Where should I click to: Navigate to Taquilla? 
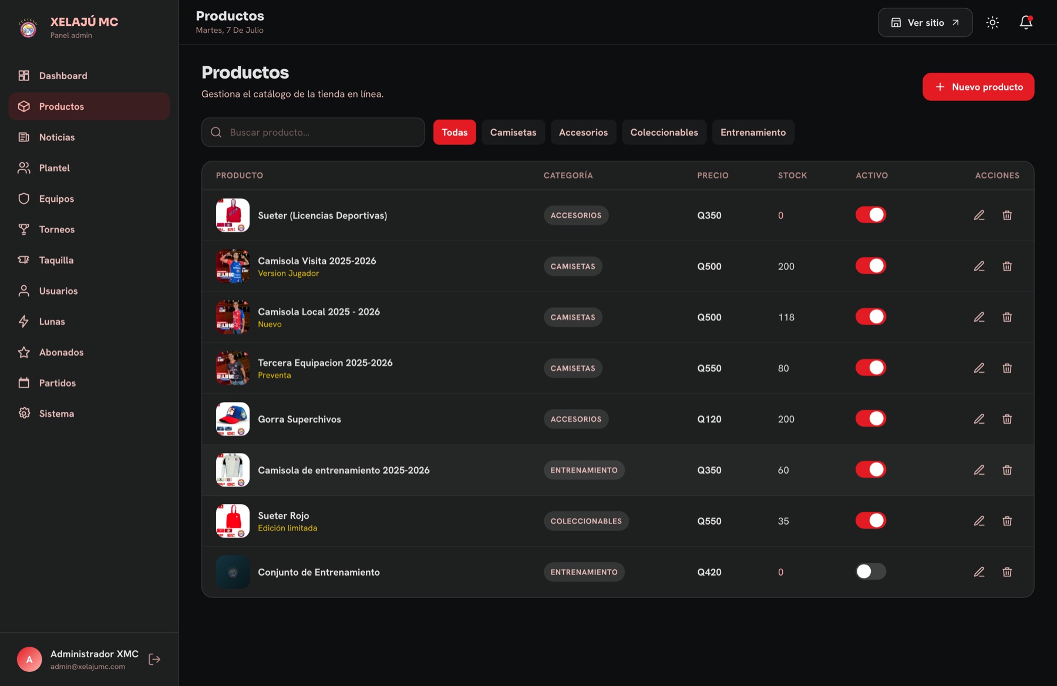coord(89,260)
